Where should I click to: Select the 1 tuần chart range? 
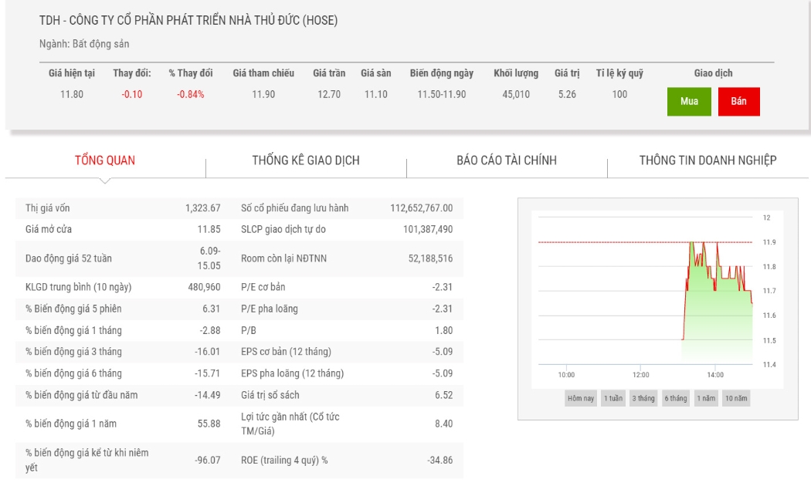[613, 398]
